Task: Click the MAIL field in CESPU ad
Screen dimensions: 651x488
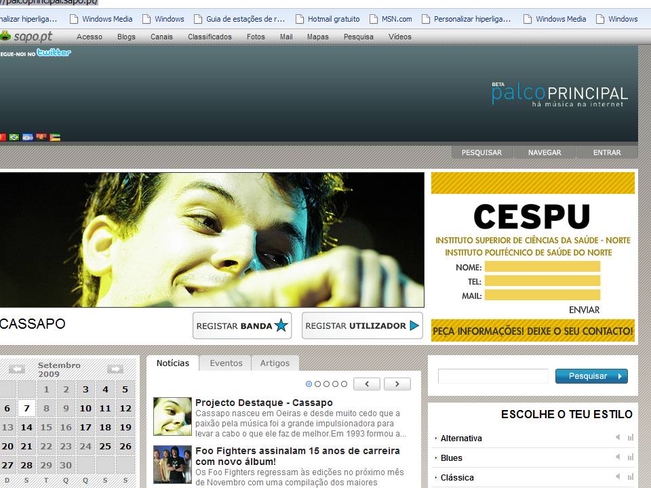Action: 542,295
